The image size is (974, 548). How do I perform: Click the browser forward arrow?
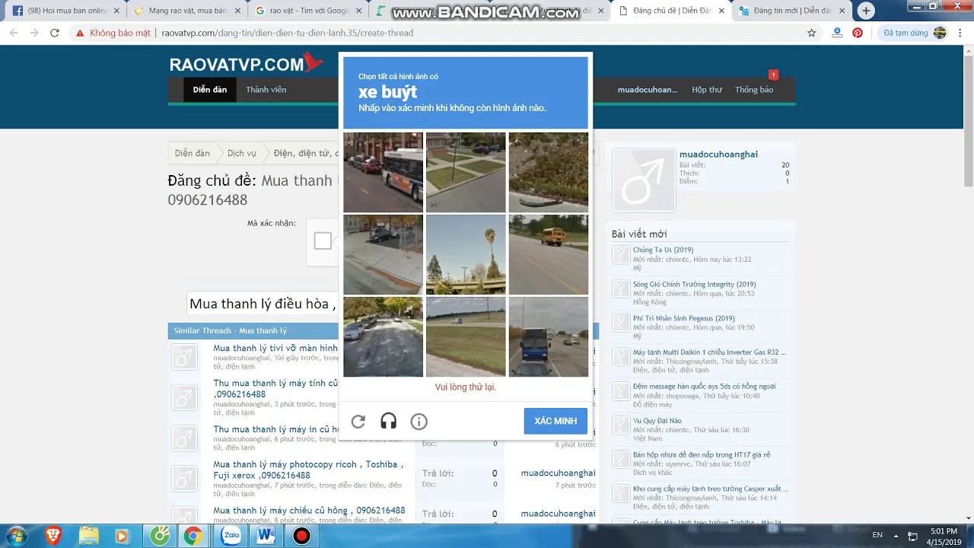[x=34, y=33]
